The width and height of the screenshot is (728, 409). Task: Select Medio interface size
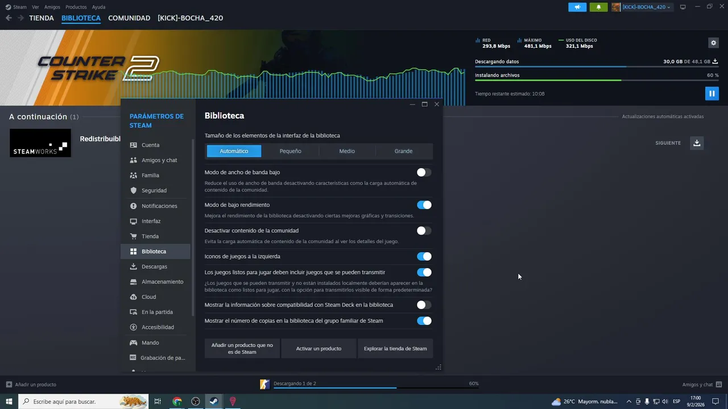(347, 151)
